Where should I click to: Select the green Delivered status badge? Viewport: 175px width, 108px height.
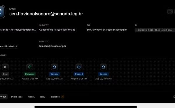point(30,74)
